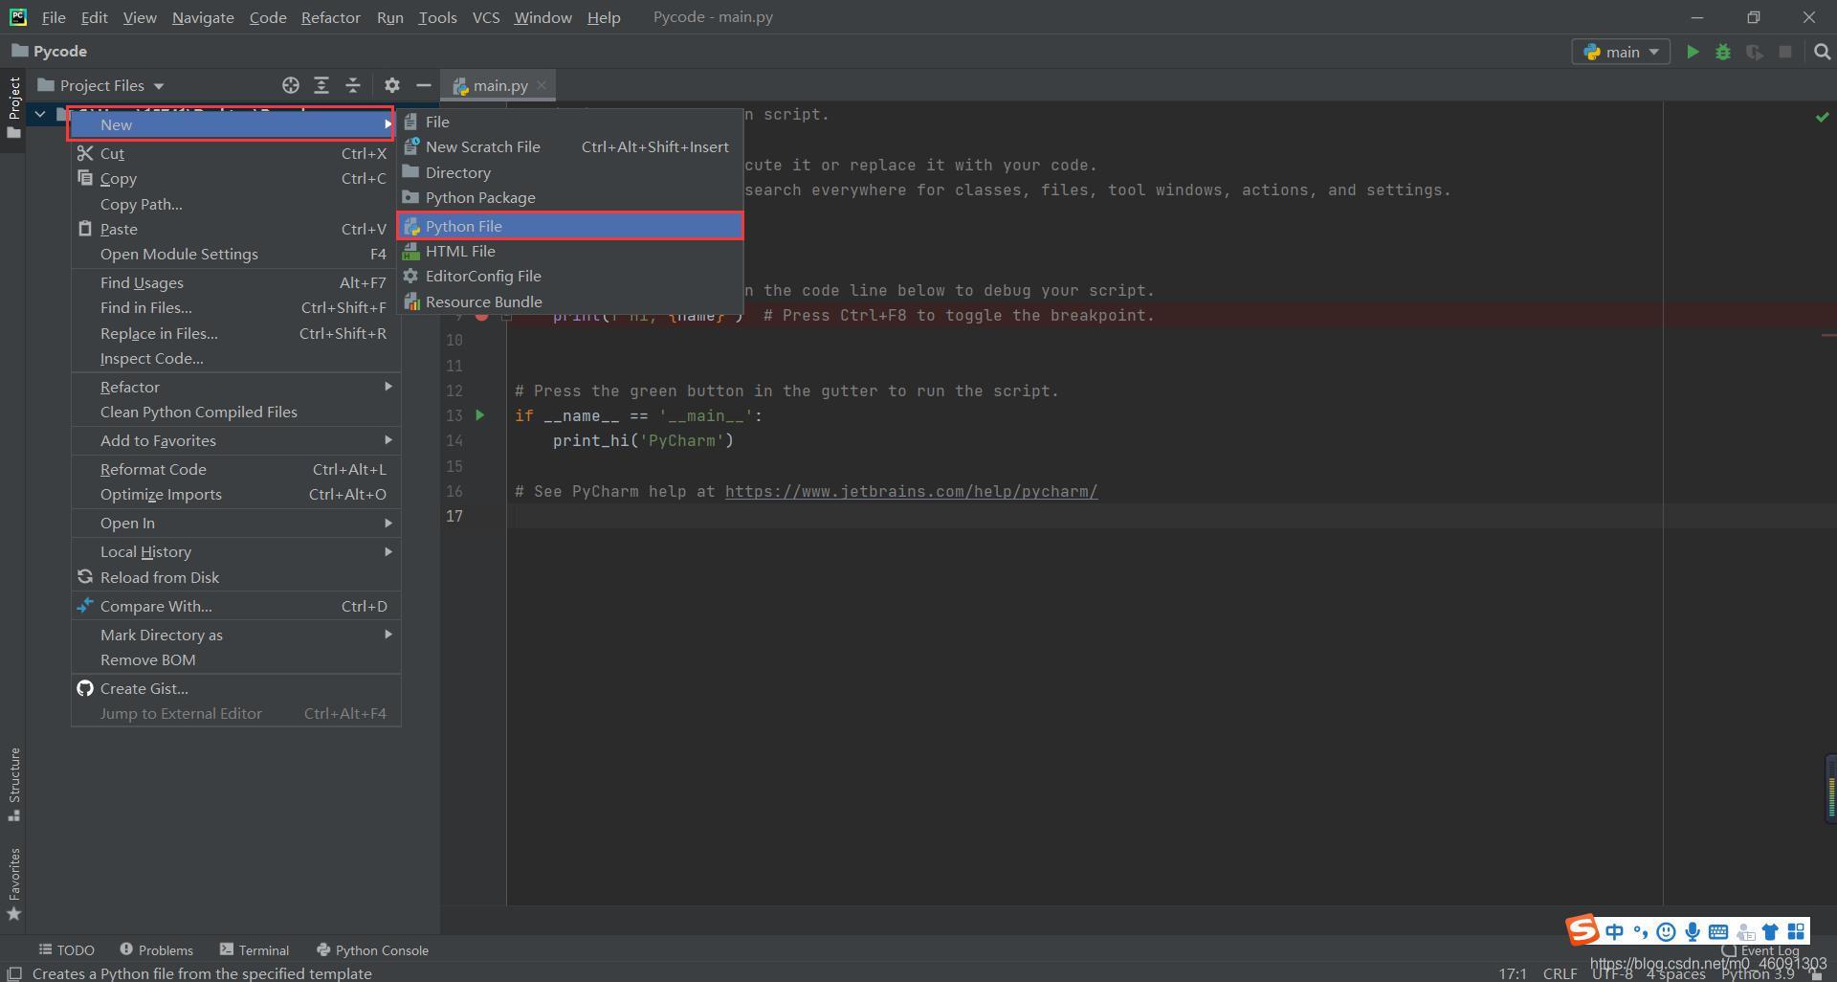This screenshot has width=1837, height=982.
Task: Start debugging with the bug icon
Action: coord(1723,52)
